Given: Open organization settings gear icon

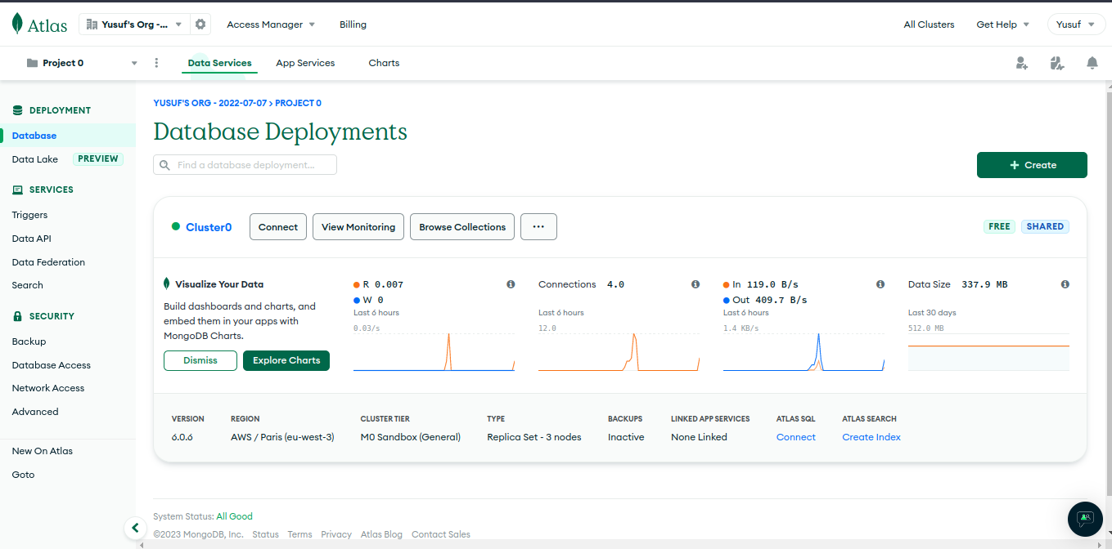Looking at the screenshot, I should pyautogui.click(x=200, y=25).
